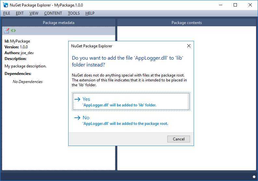Open the TOOLS menu
The height and width of the screenshot is (181, 258).
74,13
